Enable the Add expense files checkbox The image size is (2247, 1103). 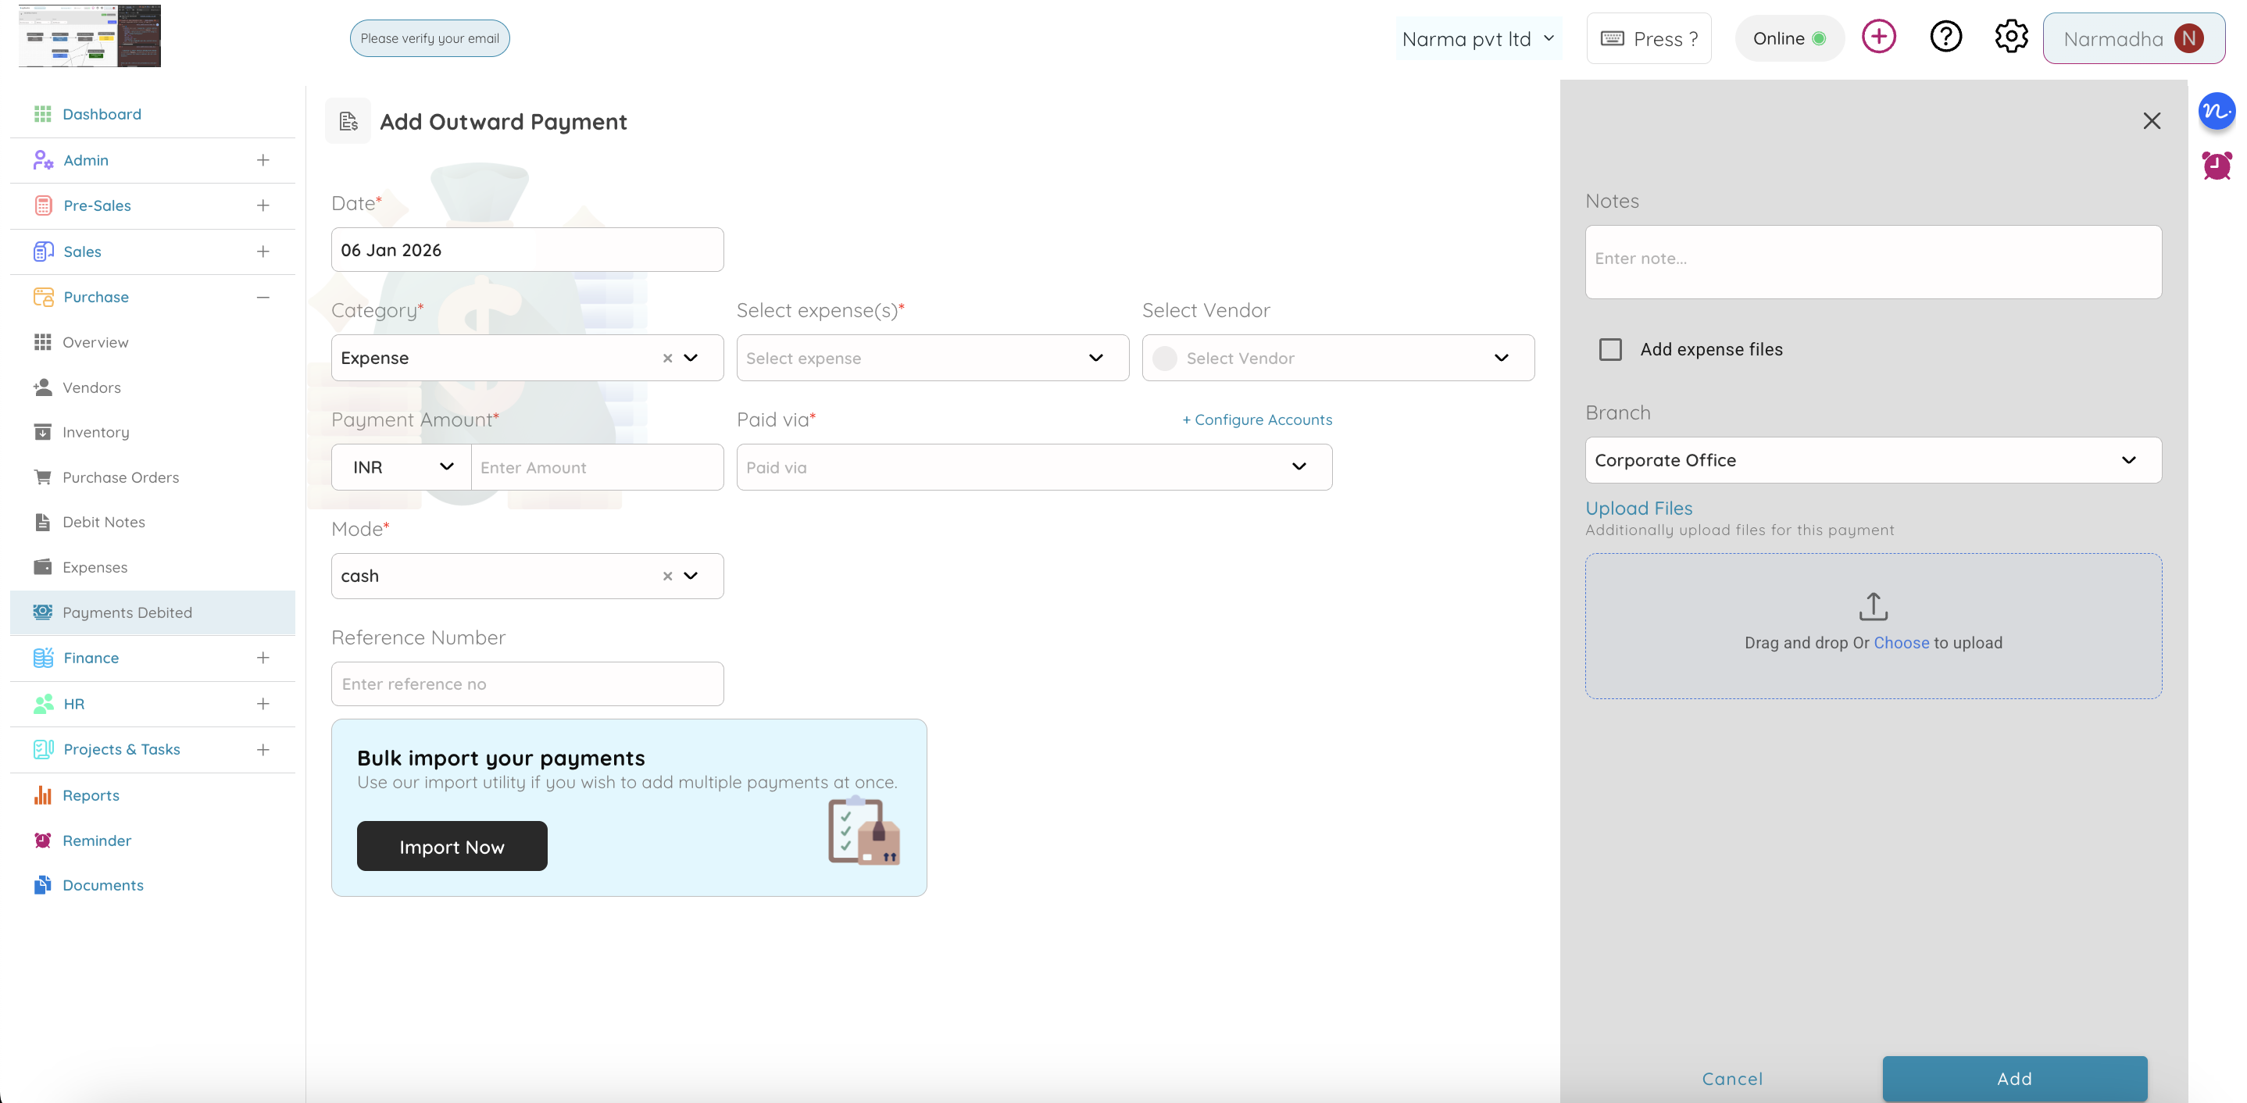point(1610,348)
